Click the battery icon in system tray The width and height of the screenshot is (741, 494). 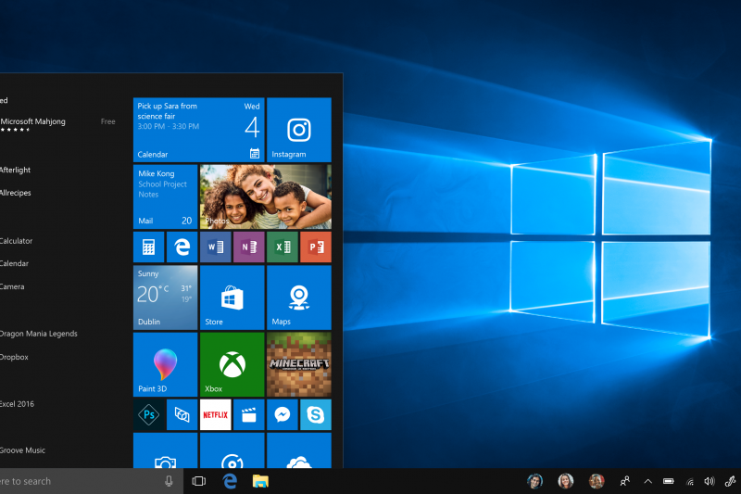[x=668, y=481]
